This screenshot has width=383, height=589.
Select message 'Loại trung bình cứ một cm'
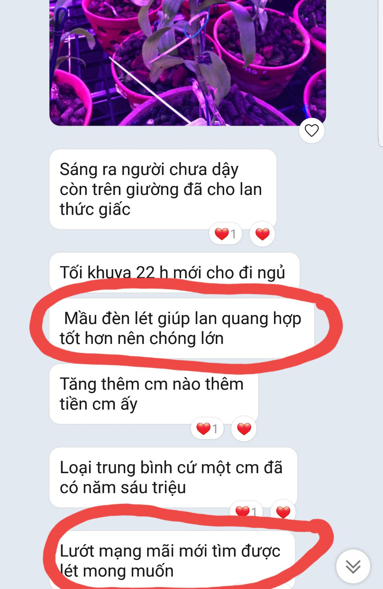coord(173,477)
